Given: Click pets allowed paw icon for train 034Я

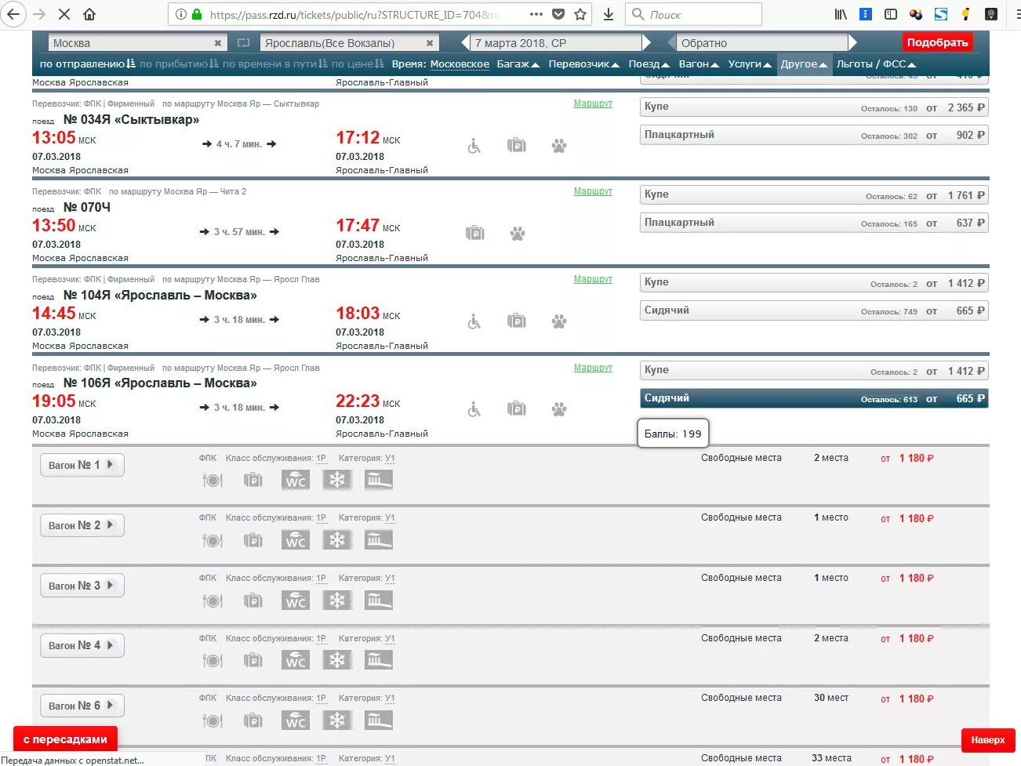Looking at the screenshot, I should [558, 146].
